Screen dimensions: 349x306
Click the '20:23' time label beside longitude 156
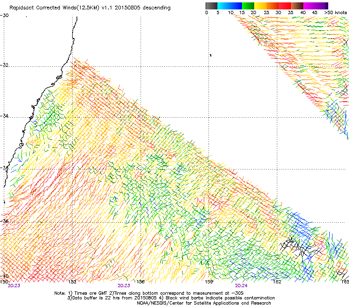pos(124,286)
